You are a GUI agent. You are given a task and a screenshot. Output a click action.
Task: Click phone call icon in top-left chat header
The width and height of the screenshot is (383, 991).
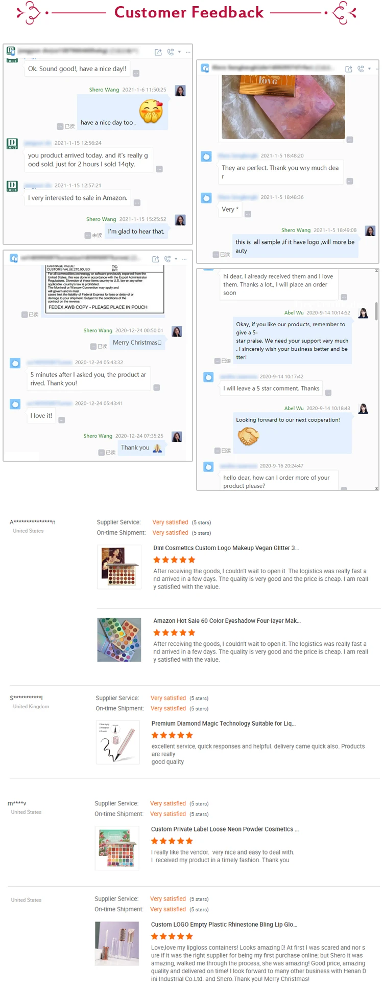click(171, 52)
